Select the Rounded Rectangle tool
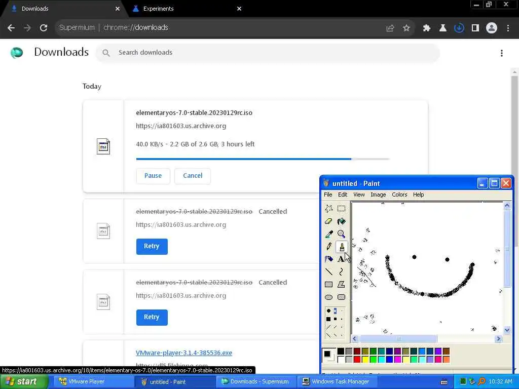This screenshot has width=519, height=389. (341, 297)
